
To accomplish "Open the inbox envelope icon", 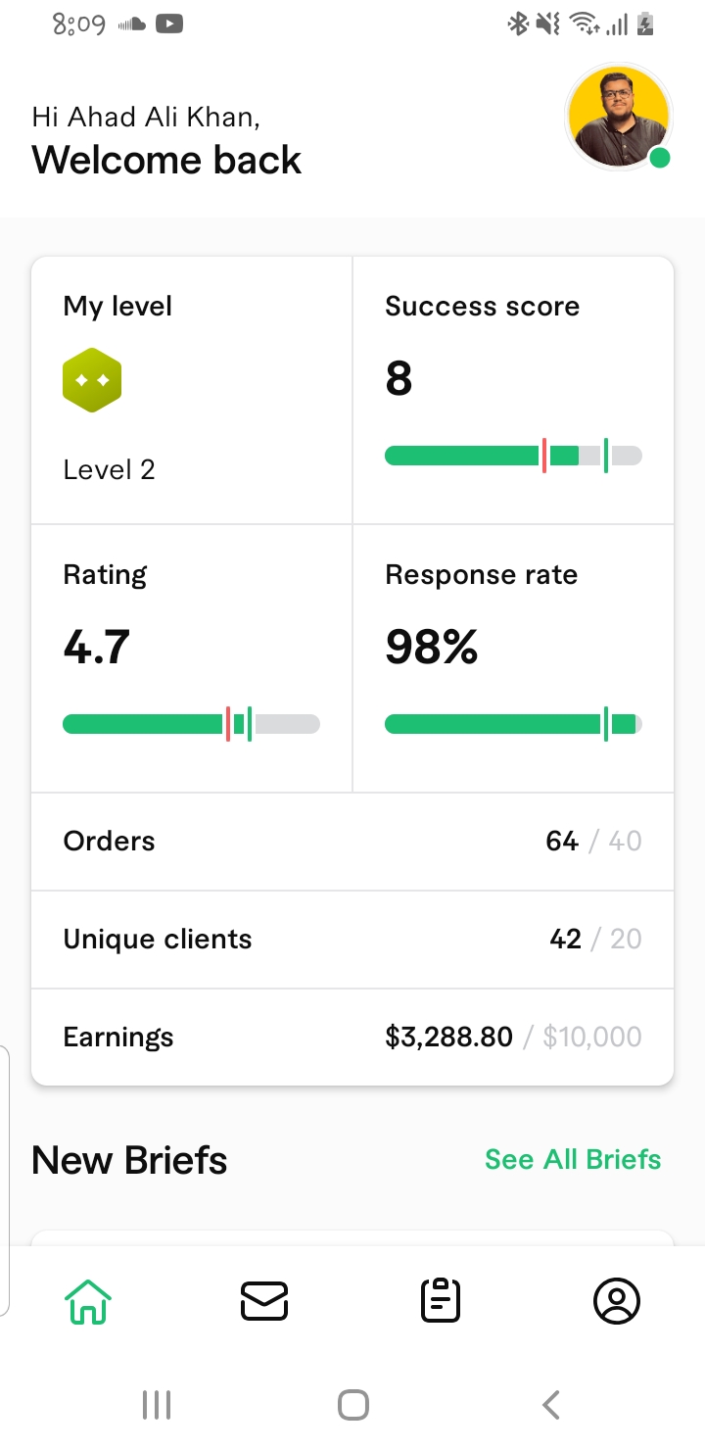I will (x=264, y=1301).
